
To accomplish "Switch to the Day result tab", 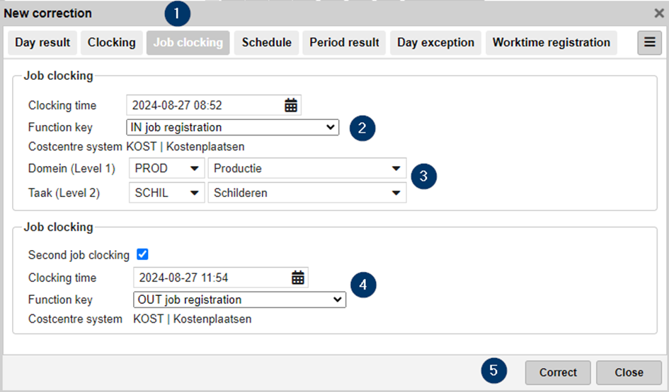I will pos(42,42).
